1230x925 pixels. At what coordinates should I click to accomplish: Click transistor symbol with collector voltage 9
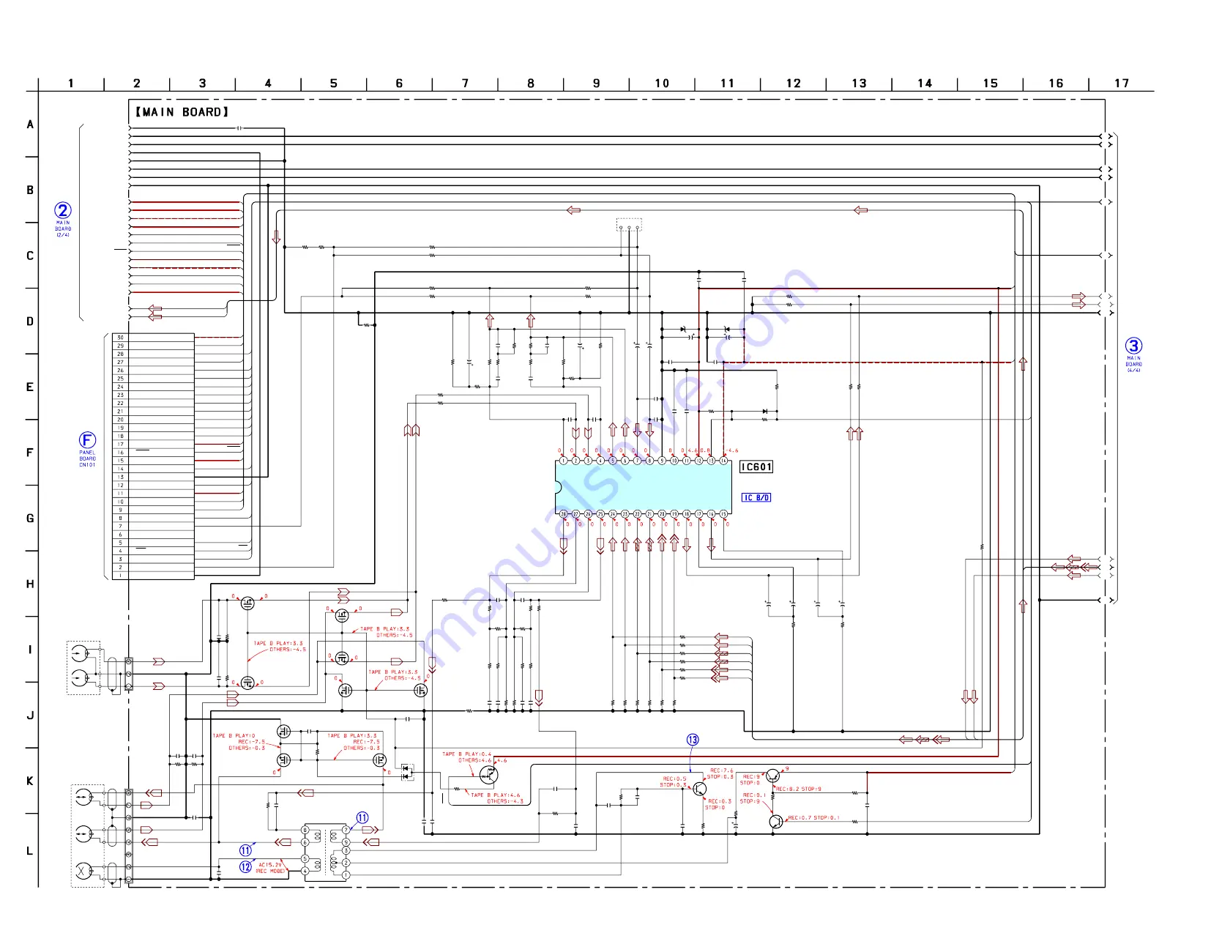772,776
